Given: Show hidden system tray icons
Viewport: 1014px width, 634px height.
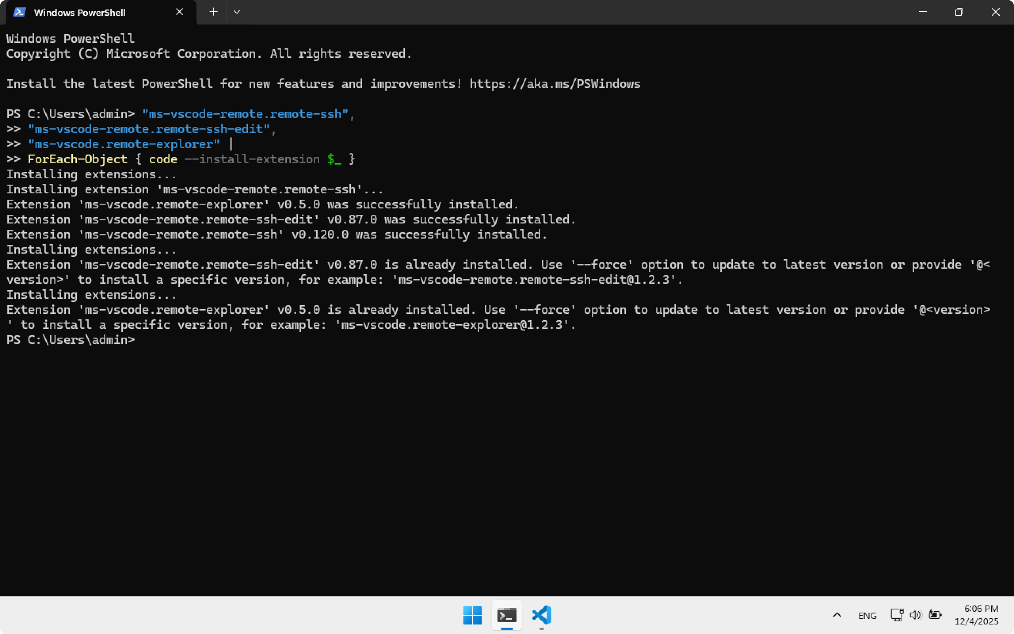Looking at the screenshot, I should click(x=837, y=615).
